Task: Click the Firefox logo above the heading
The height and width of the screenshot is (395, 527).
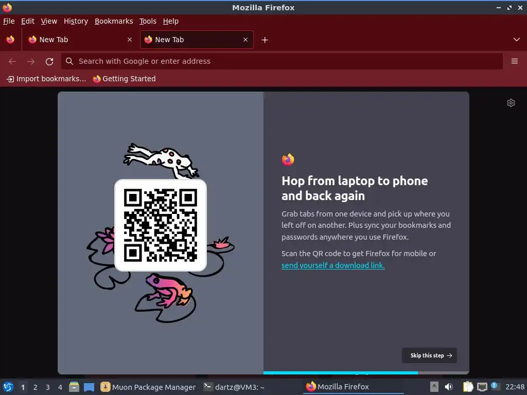Action: pos(288,159)
